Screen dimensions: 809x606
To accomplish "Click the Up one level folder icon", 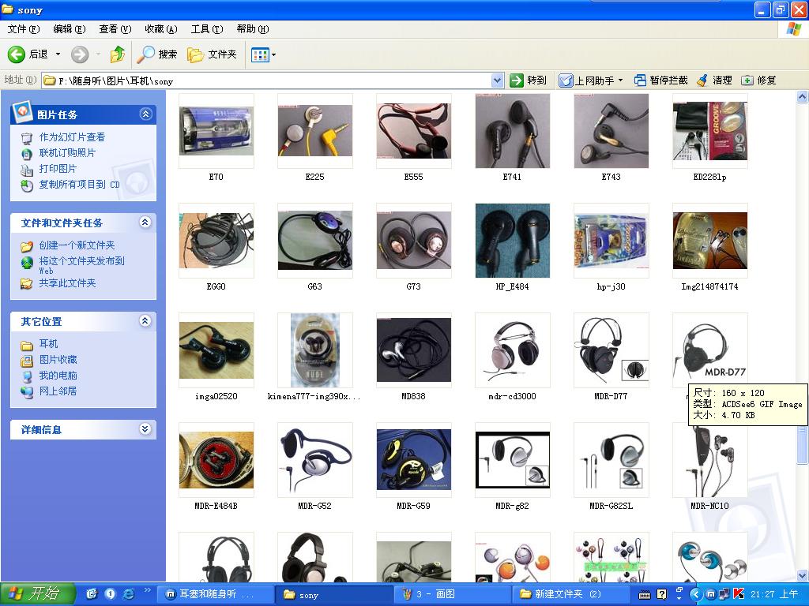I will click(118, 54).
